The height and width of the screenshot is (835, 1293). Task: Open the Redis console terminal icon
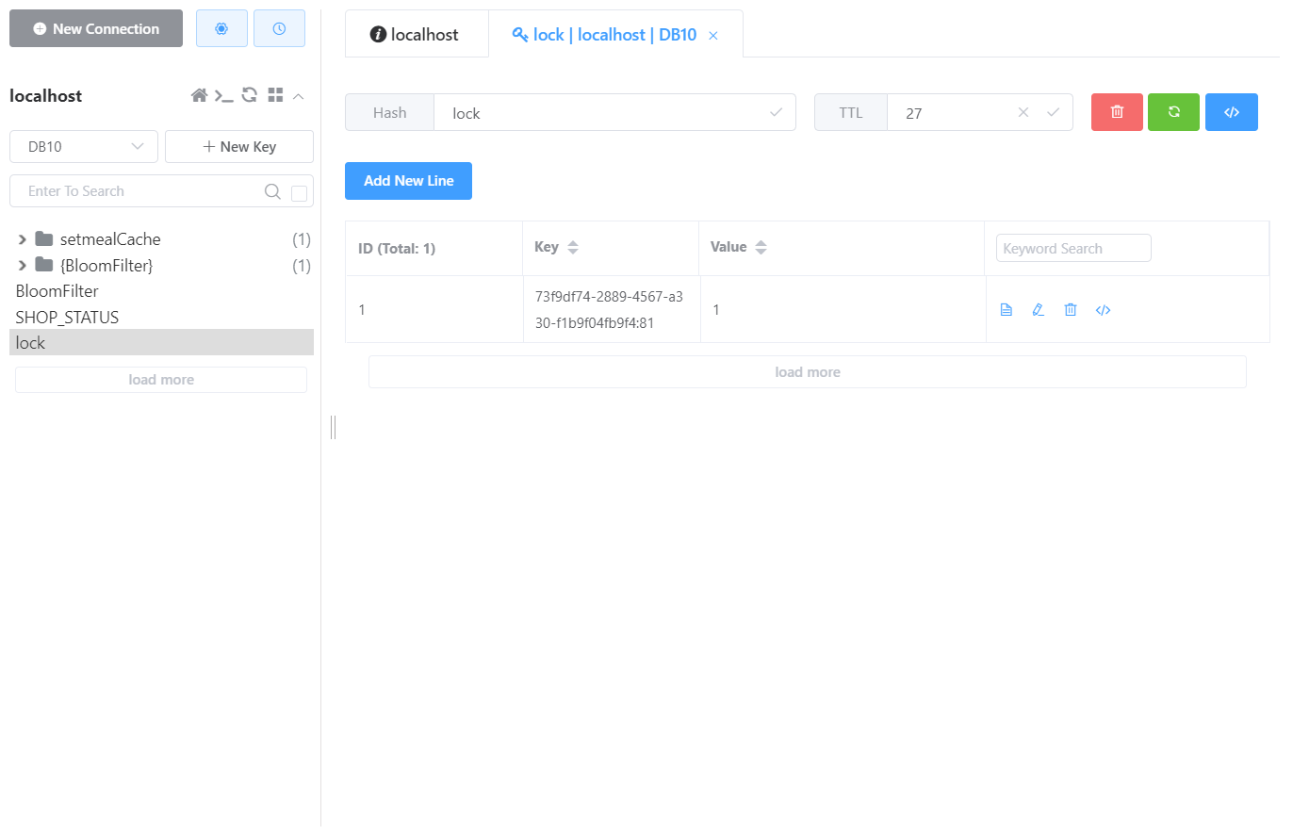(224, 95)
